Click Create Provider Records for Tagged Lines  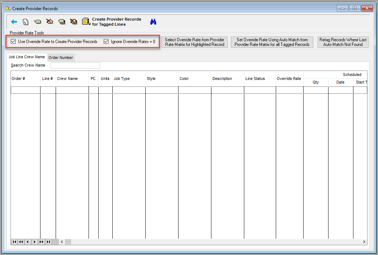(x=112, y=22)
